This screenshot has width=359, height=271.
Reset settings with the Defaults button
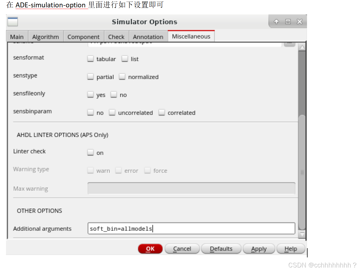(221, 249)
